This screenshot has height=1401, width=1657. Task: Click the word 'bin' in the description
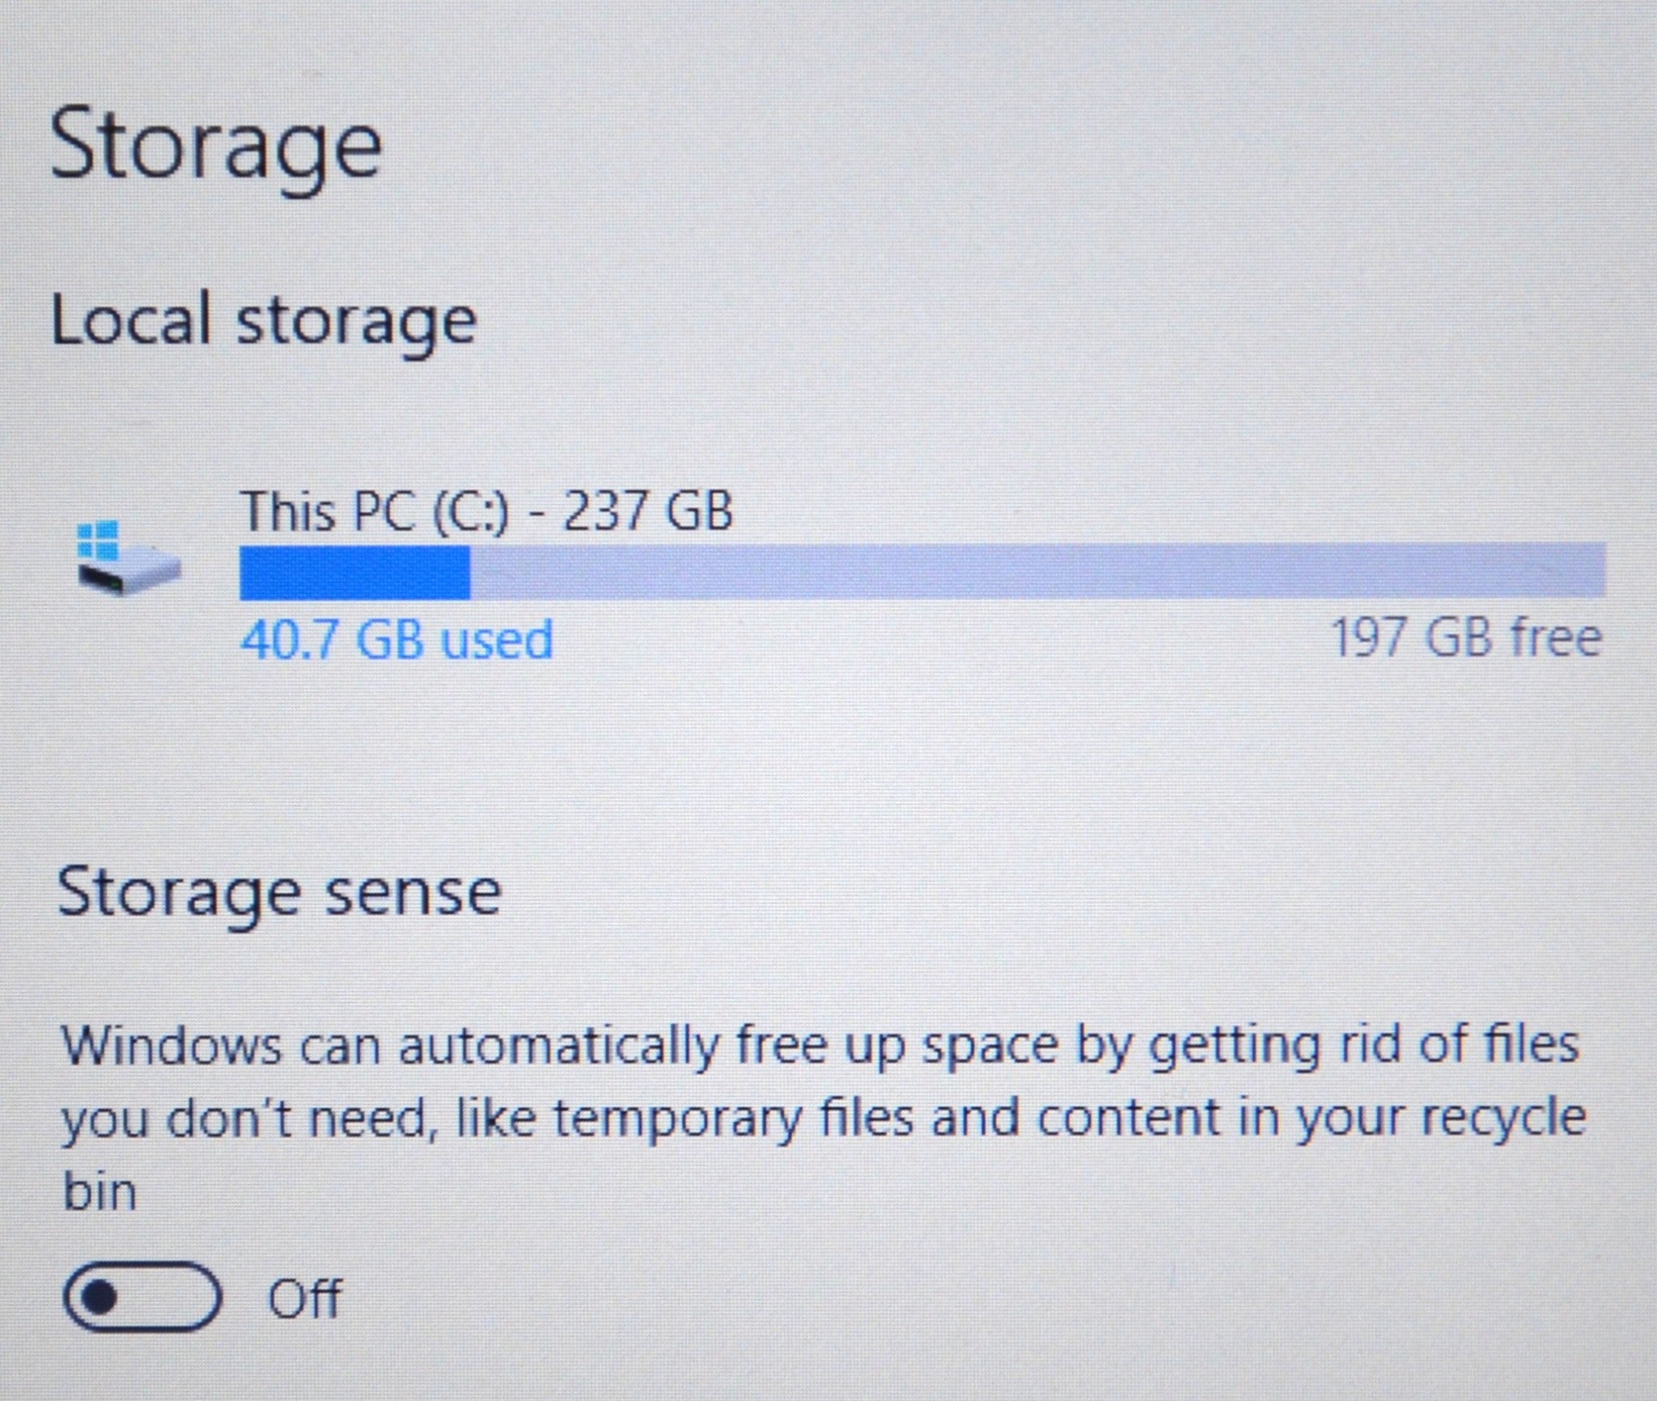point(100,1192)
